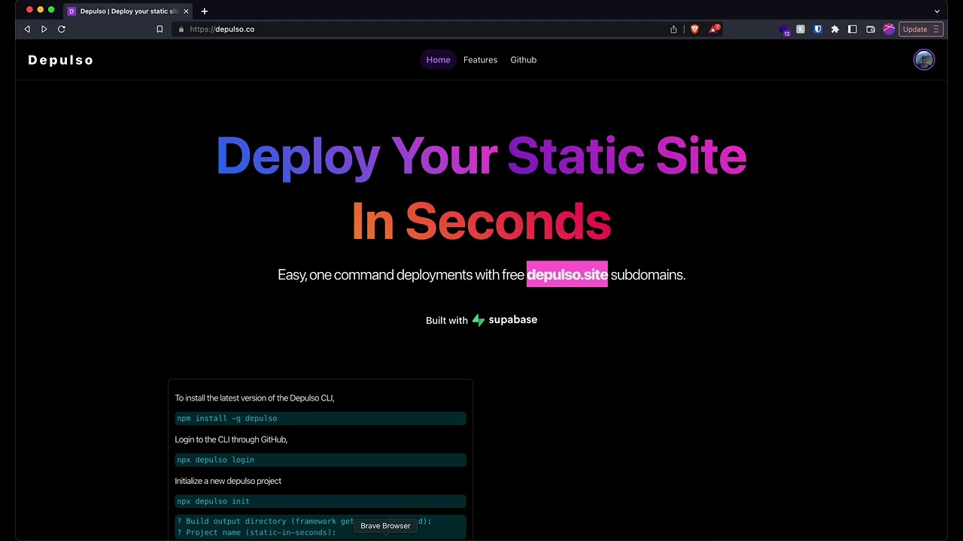The image size is (963, 541).
Task: Toggle the browser sidebar panel
Action: click(x=852, y=29)
